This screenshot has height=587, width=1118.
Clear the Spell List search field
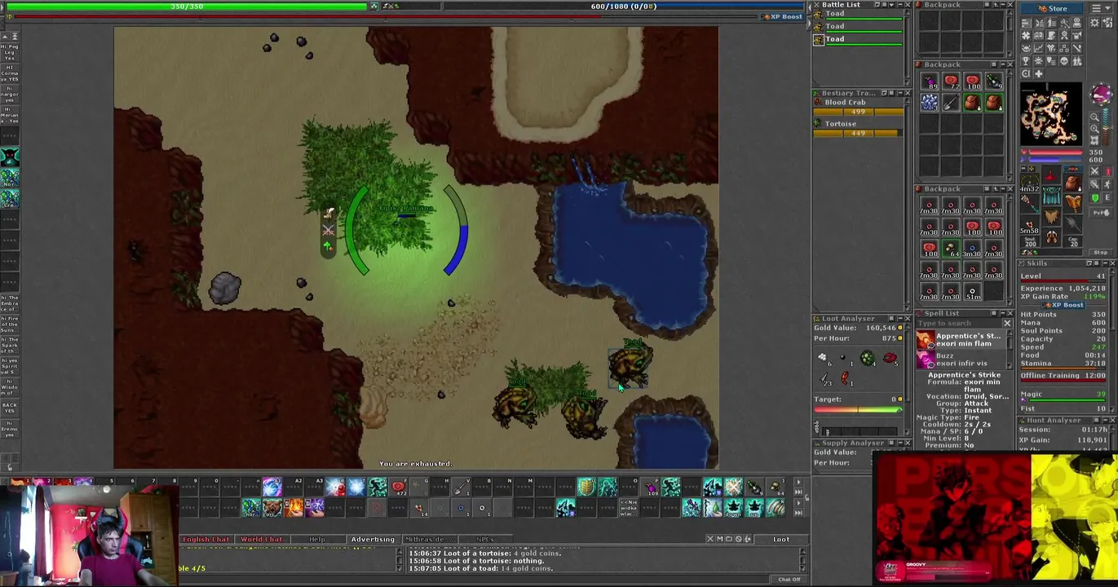(x=1007, y=324)
